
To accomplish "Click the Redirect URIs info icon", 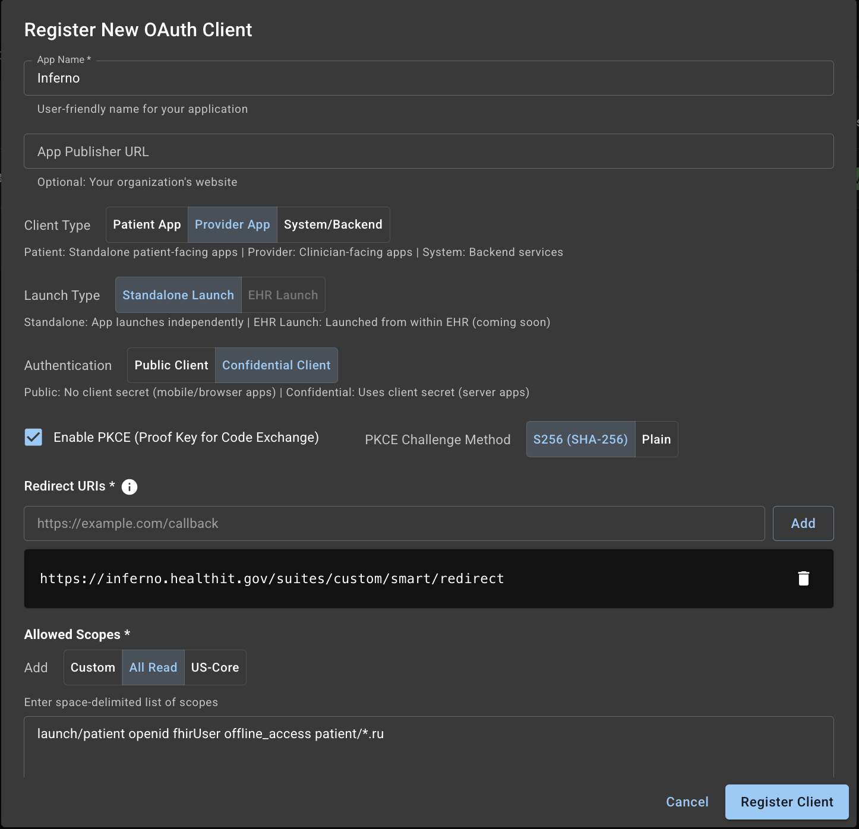I will (130, 487).
